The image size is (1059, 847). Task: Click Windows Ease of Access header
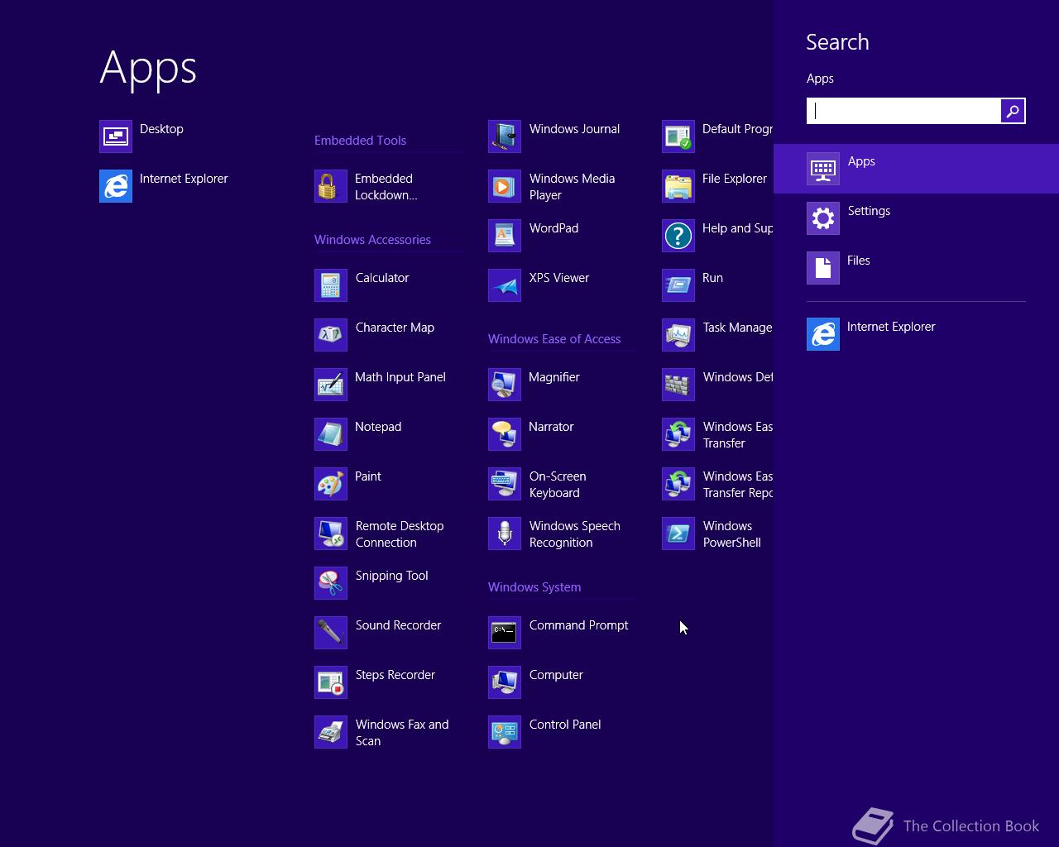pyautogui.click(x=554, y=339)
